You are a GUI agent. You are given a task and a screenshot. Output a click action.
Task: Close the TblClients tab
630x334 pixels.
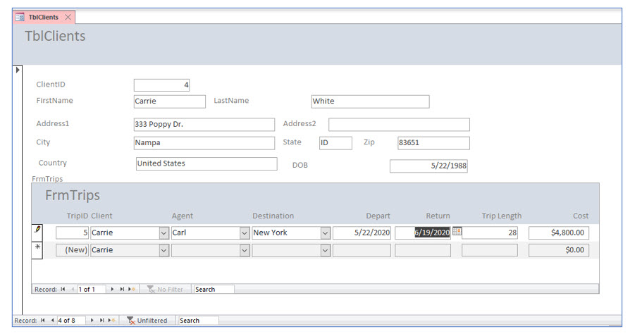68,17
